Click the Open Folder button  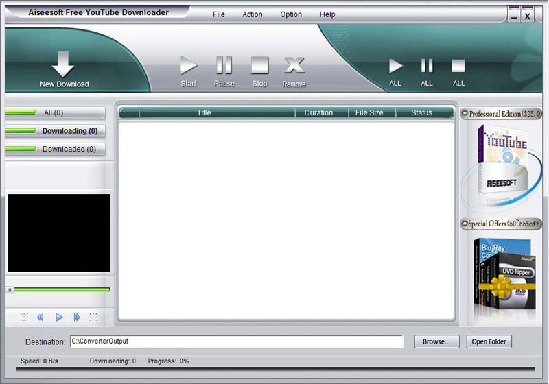tap(489, 341)
